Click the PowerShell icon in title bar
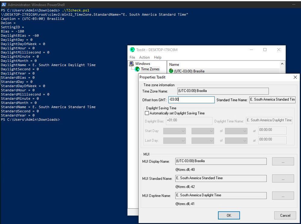The width and height of the screenshot is (301, 224). pyautogui.click(x=4, y=5)
